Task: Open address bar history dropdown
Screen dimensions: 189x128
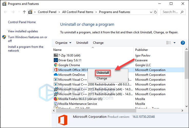Action: pyautogui.click(x=150, y=12)
